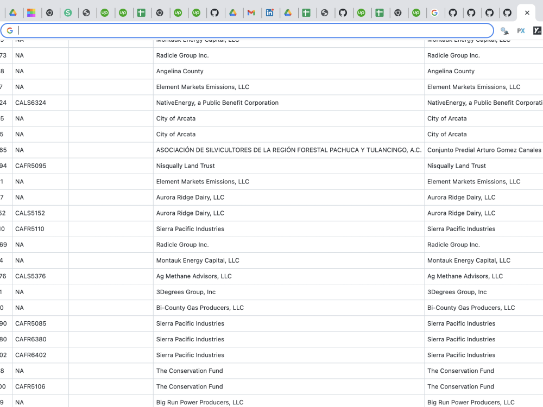Select the CAFR5085 cell

(40, 323)
